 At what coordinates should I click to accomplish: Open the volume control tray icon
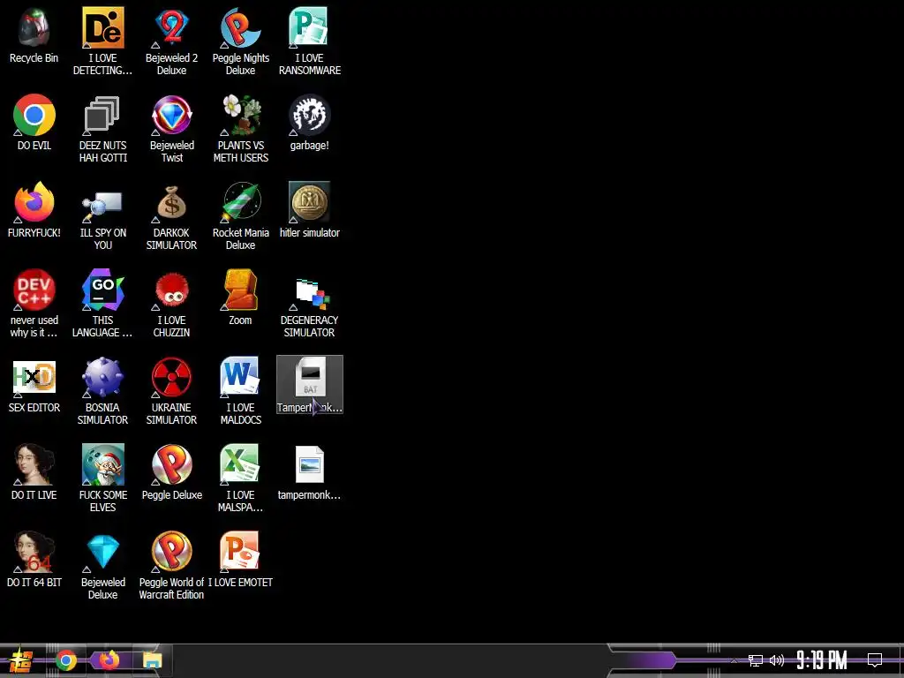pyautogui.click(x=777, y=660)
